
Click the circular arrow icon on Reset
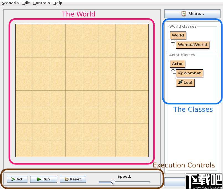(x=66, y=179)
